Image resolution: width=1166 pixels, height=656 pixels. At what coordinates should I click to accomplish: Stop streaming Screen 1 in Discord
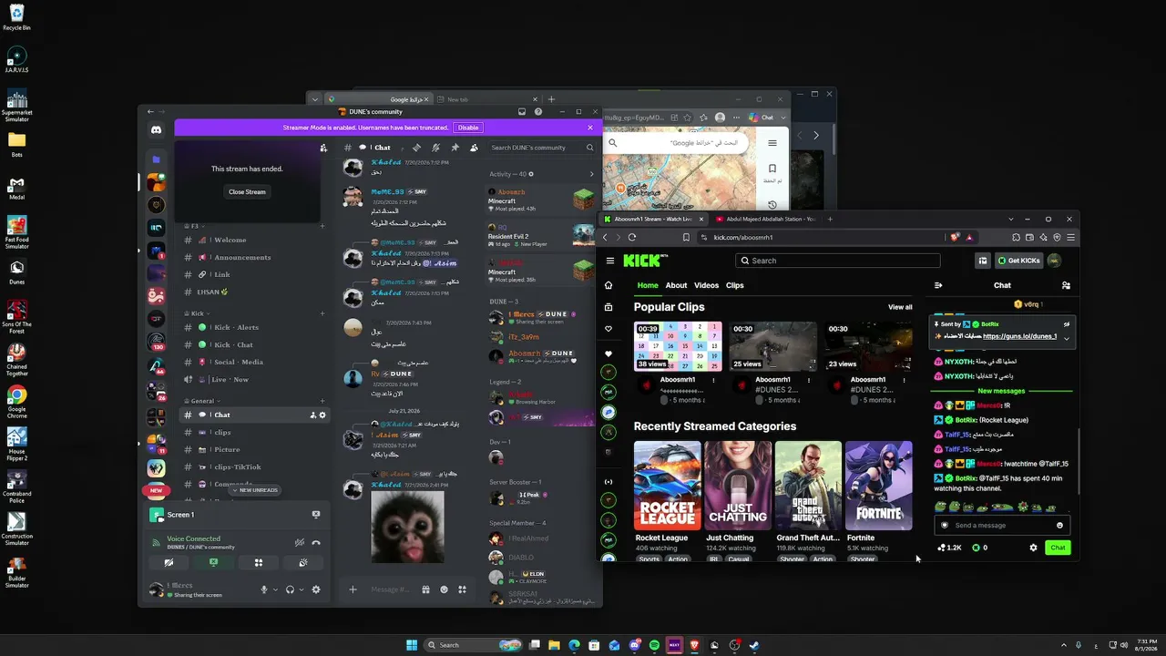click(x=316, y=515)
